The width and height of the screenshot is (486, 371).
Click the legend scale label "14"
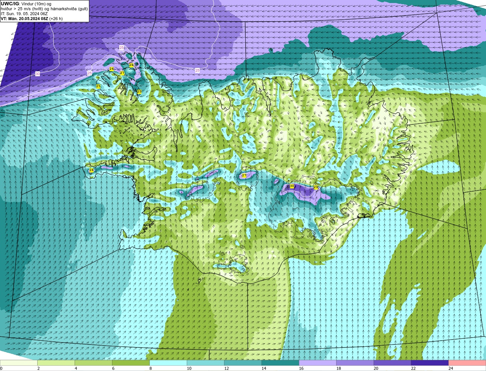click(263, 368)
